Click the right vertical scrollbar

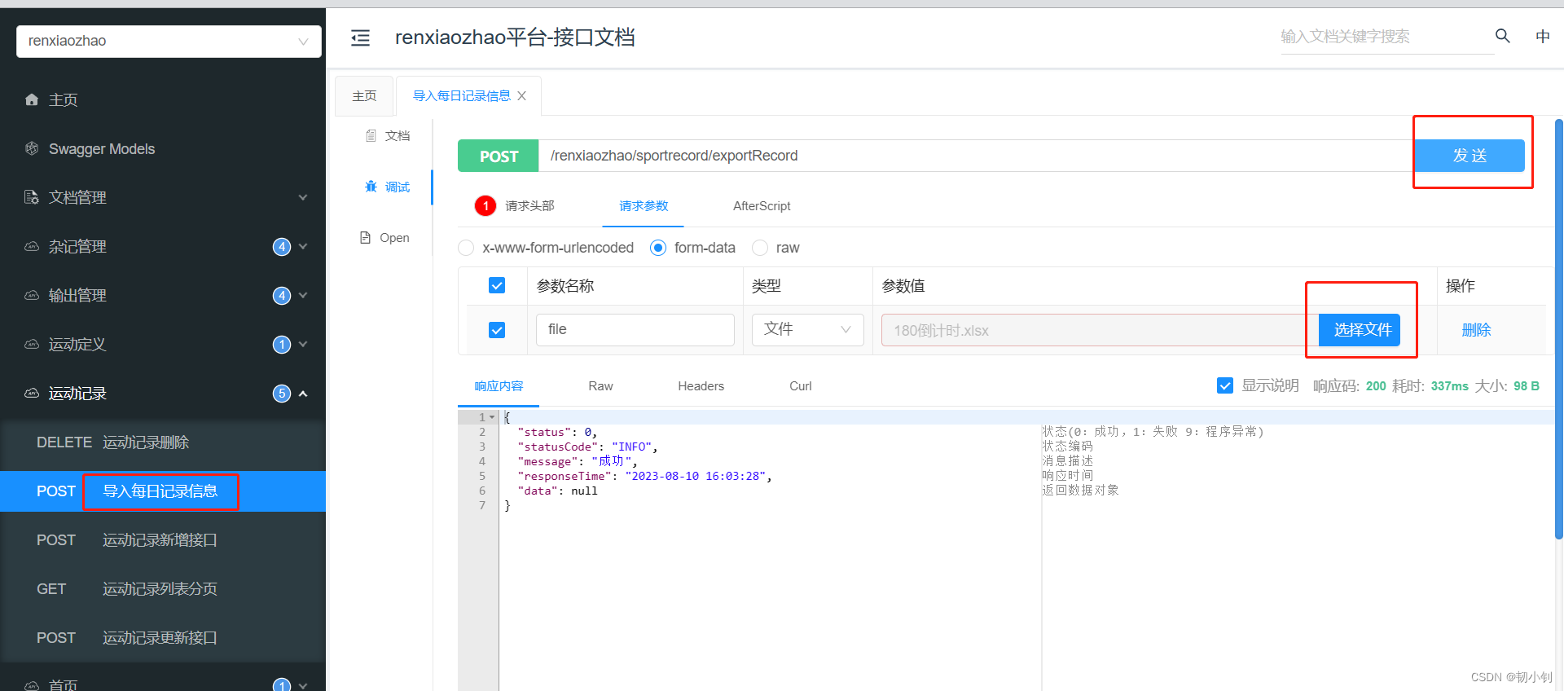click(x=1559, y=329)
